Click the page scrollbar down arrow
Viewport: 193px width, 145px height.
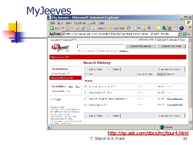coord(190,122)
